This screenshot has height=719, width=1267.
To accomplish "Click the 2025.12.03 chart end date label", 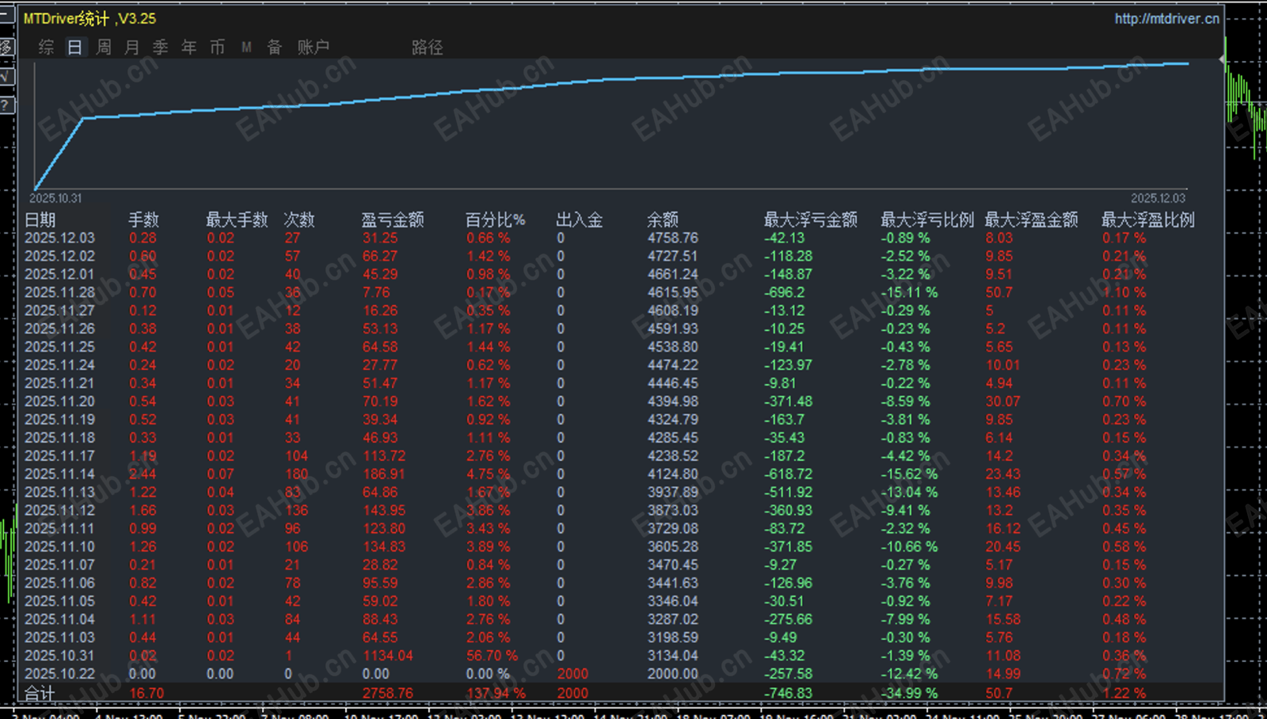I will 1159,198.
